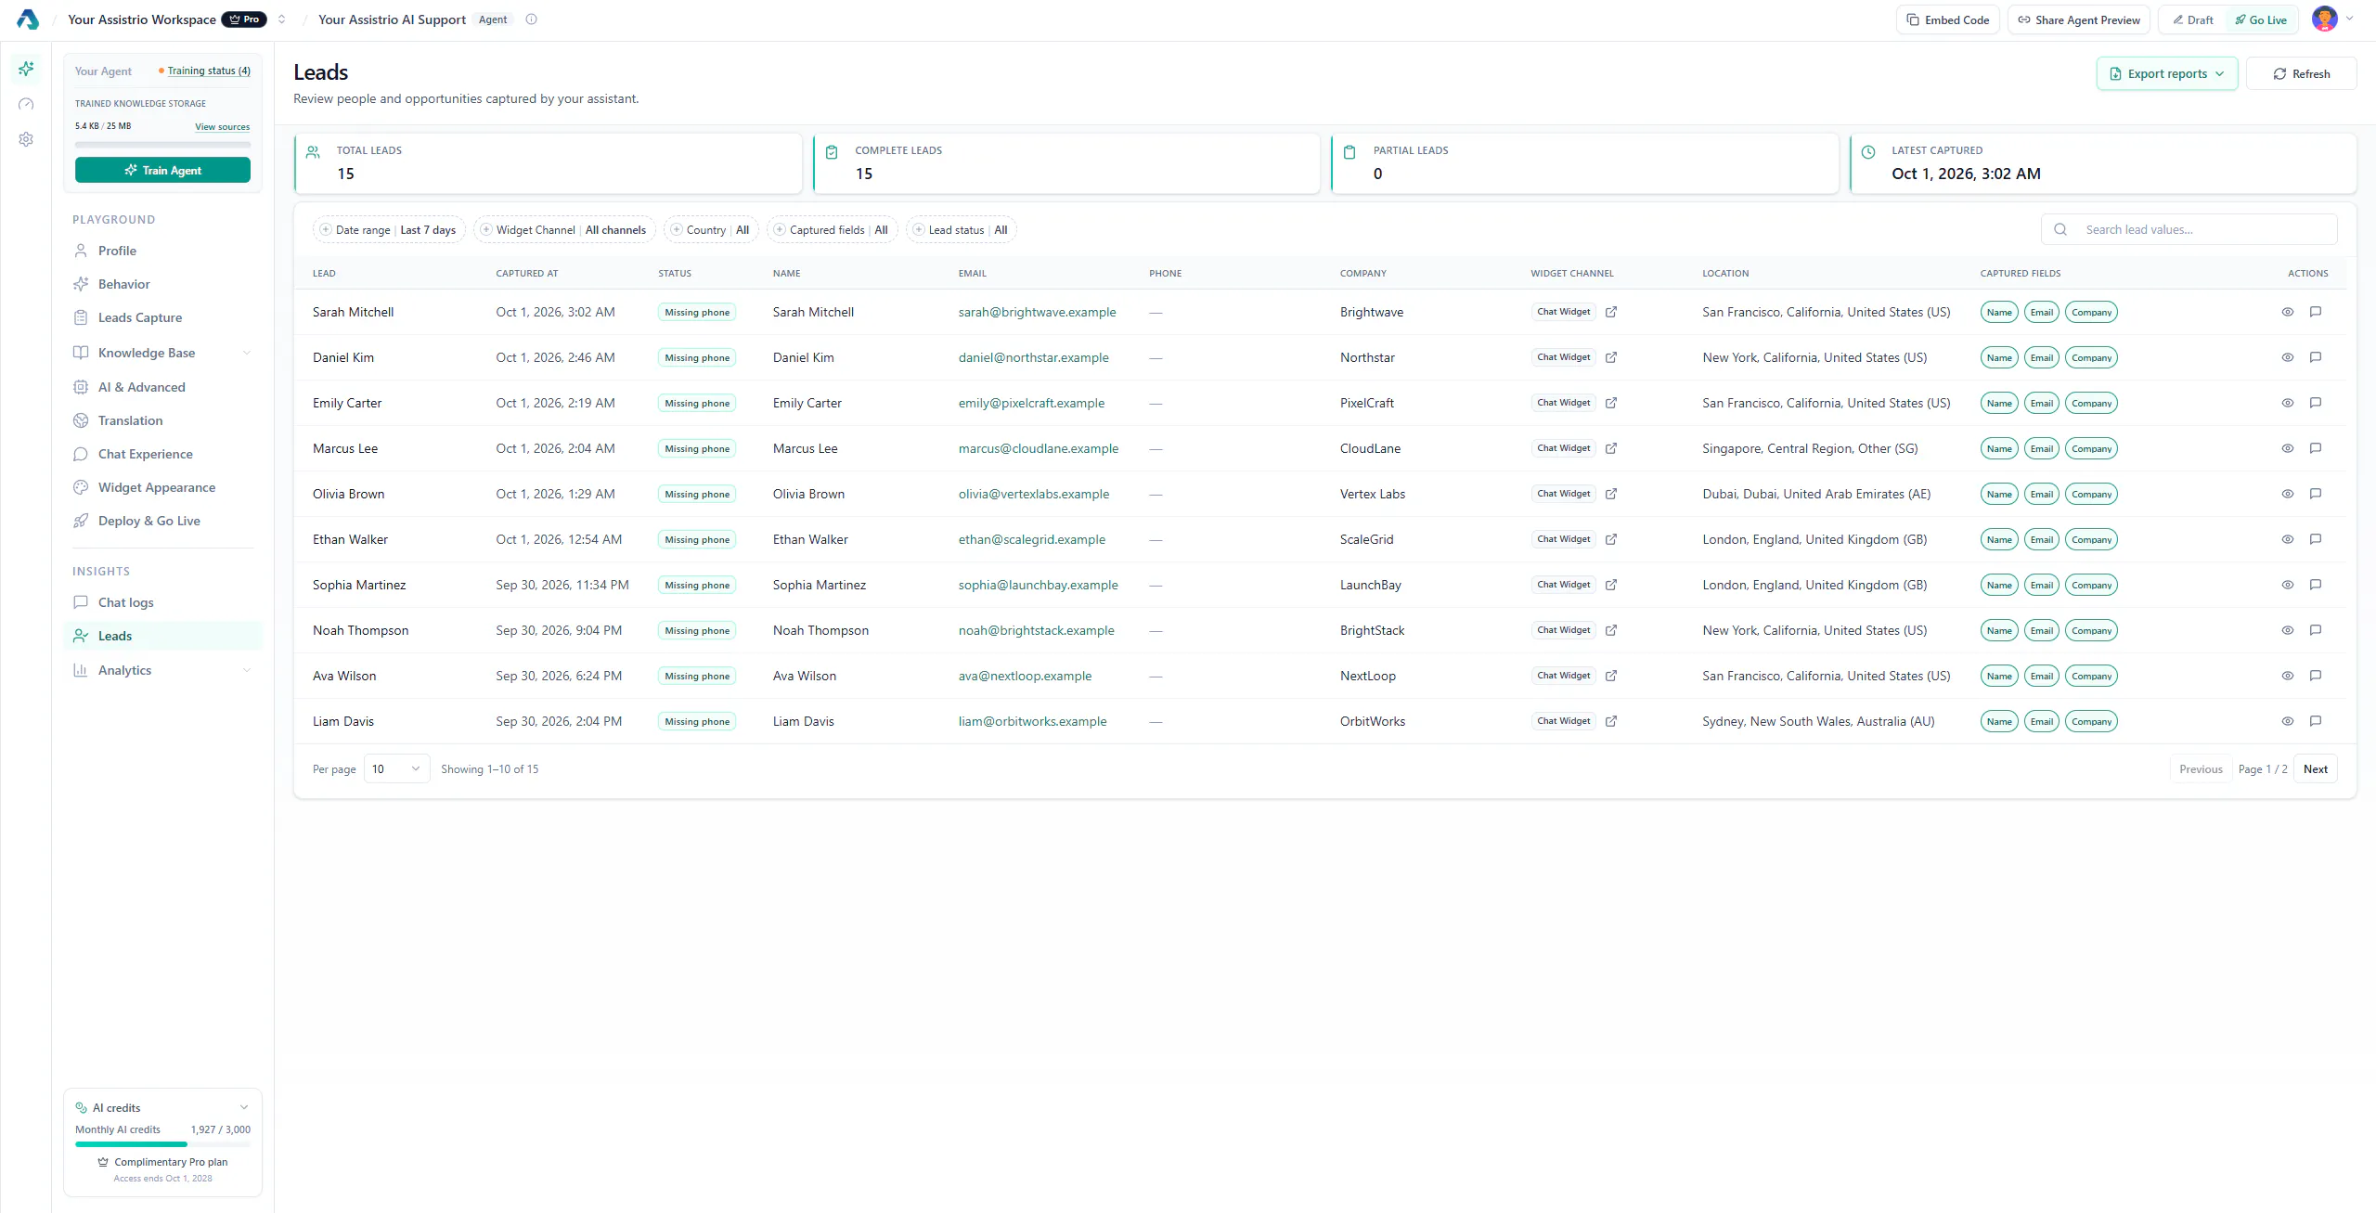Focus the Search lead values field

pos(2189,230)
